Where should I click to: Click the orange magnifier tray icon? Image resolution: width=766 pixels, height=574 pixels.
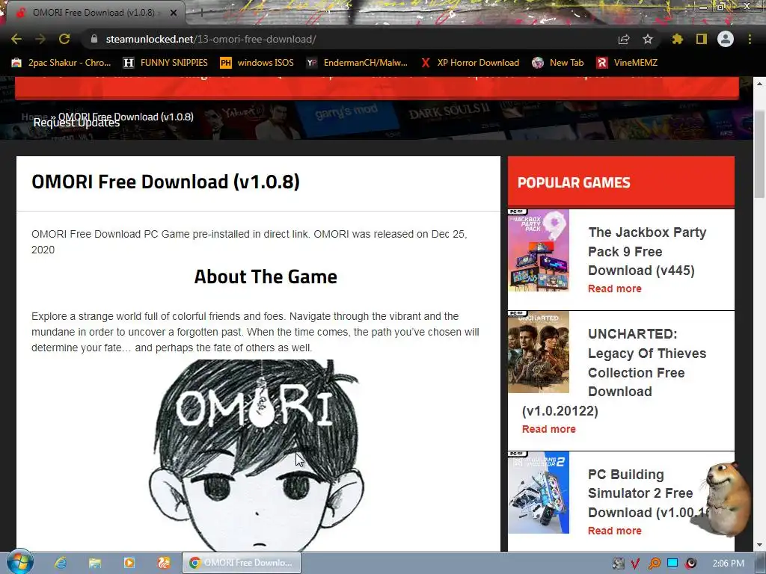(654, 564)
